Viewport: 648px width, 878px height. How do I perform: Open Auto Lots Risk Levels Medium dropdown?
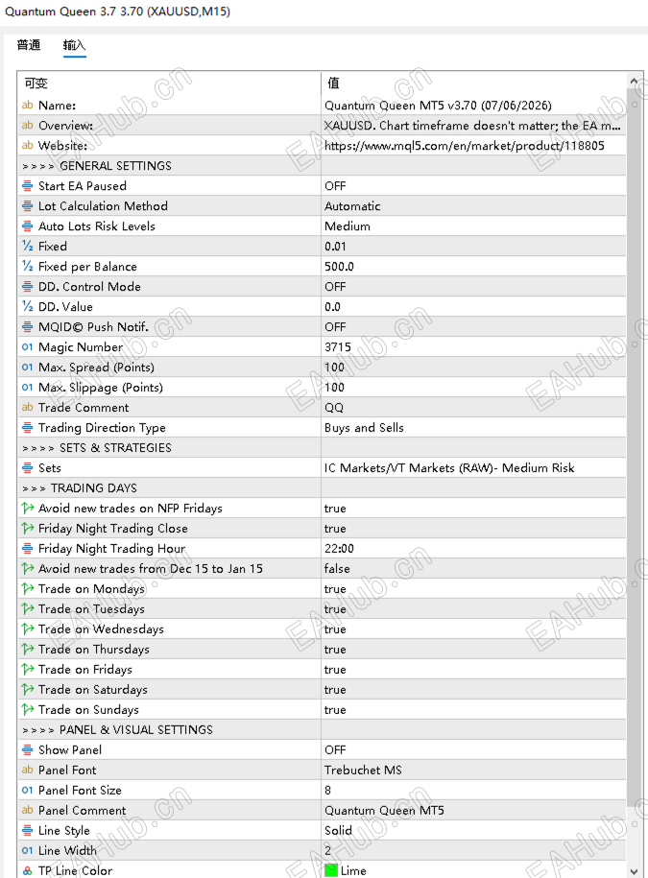tap(473, 226)
